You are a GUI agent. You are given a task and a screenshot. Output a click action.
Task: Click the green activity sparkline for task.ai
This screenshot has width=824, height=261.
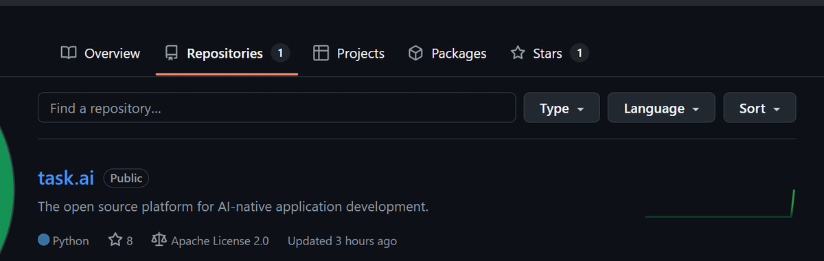(x=720, y=204)
